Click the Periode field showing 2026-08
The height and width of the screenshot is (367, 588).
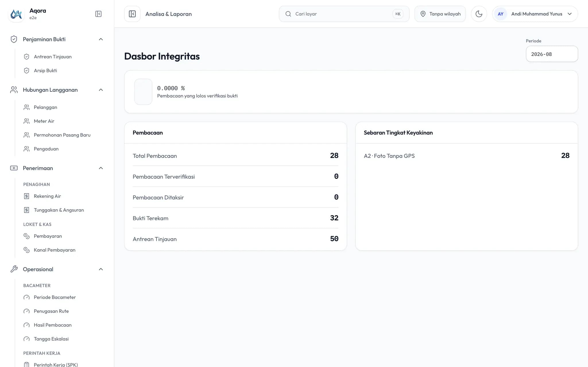pos(552,54)
